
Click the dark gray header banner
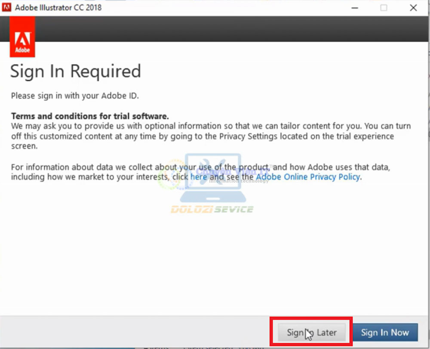coord(215,29)
